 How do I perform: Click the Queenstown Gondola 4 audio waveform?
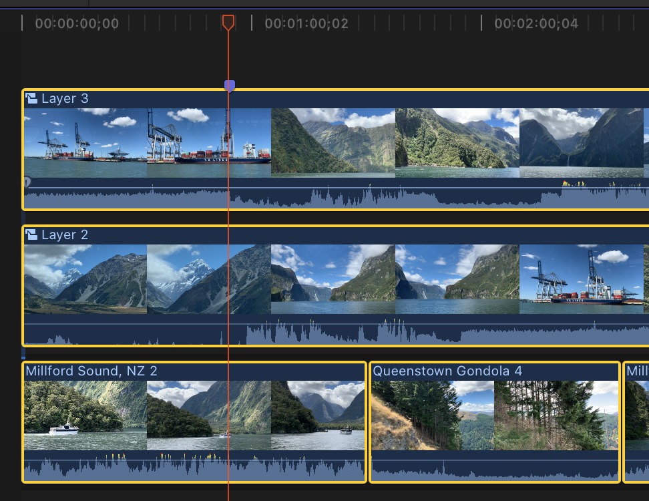tap(494, 470)
